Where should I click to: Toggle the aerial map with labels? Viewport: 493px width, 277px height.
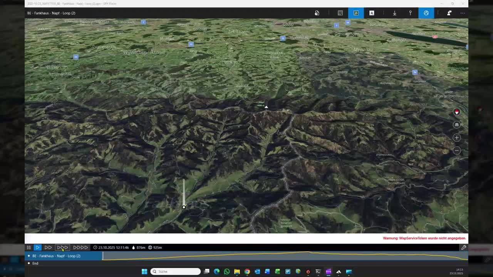(x=356, y=13)
